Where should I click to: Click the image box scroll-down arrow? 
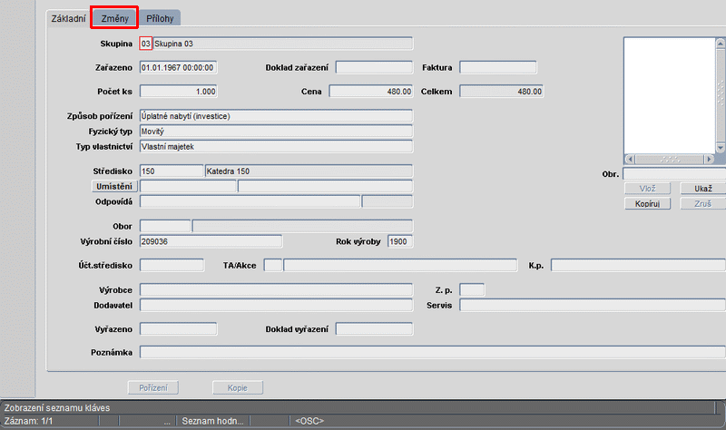click(x=721, y=148)
